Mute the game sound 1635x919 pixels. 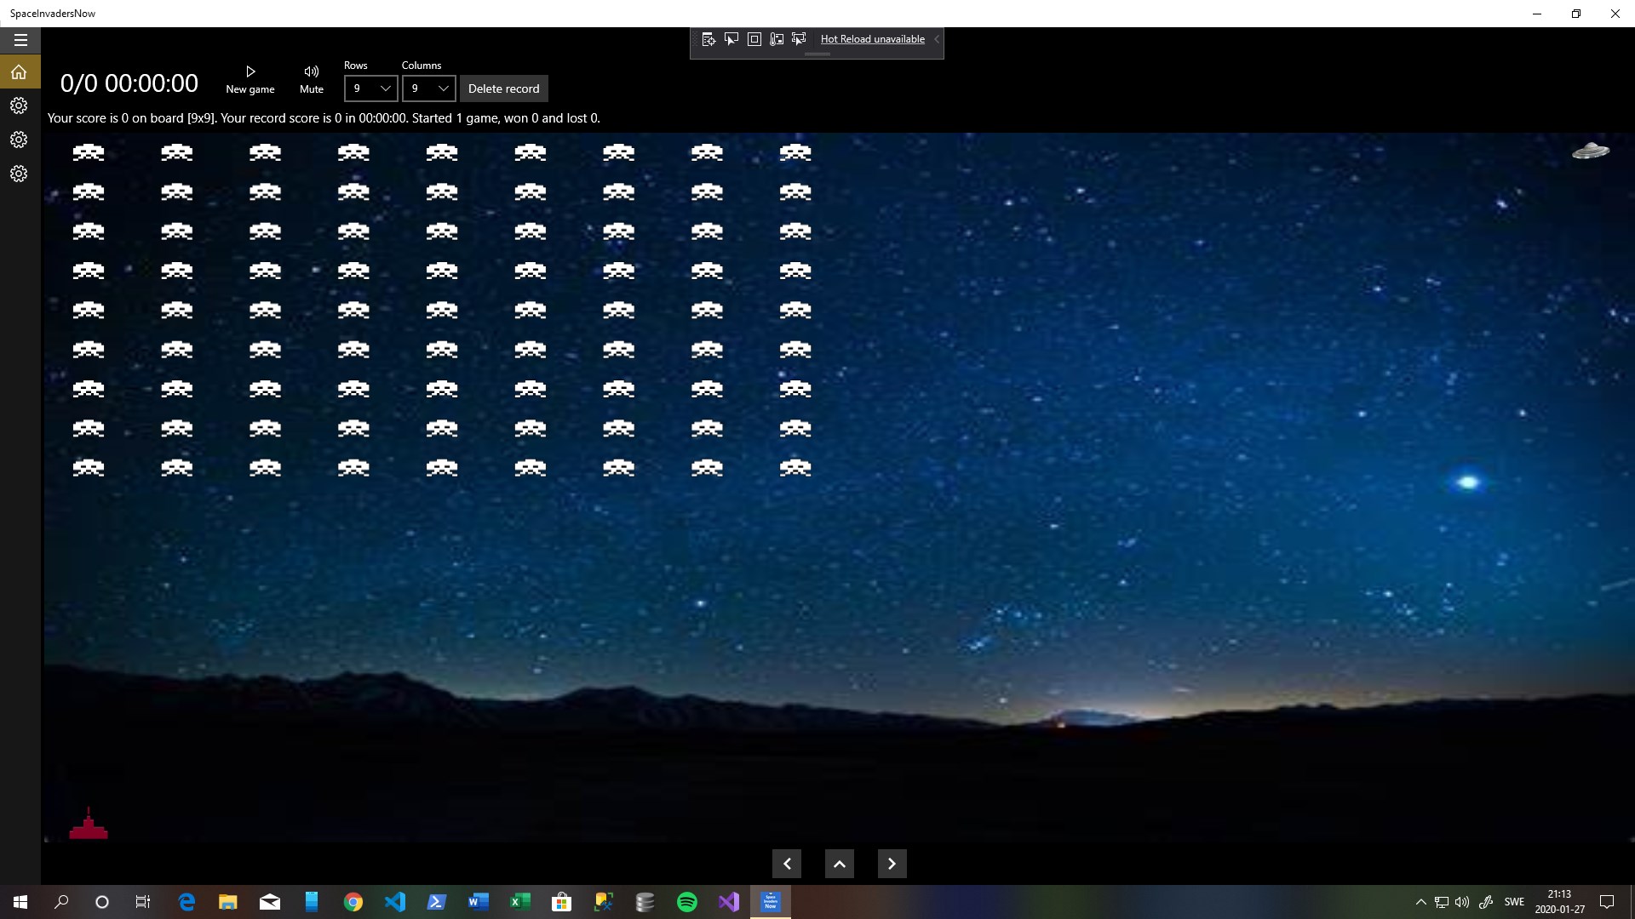pos(312,79)
